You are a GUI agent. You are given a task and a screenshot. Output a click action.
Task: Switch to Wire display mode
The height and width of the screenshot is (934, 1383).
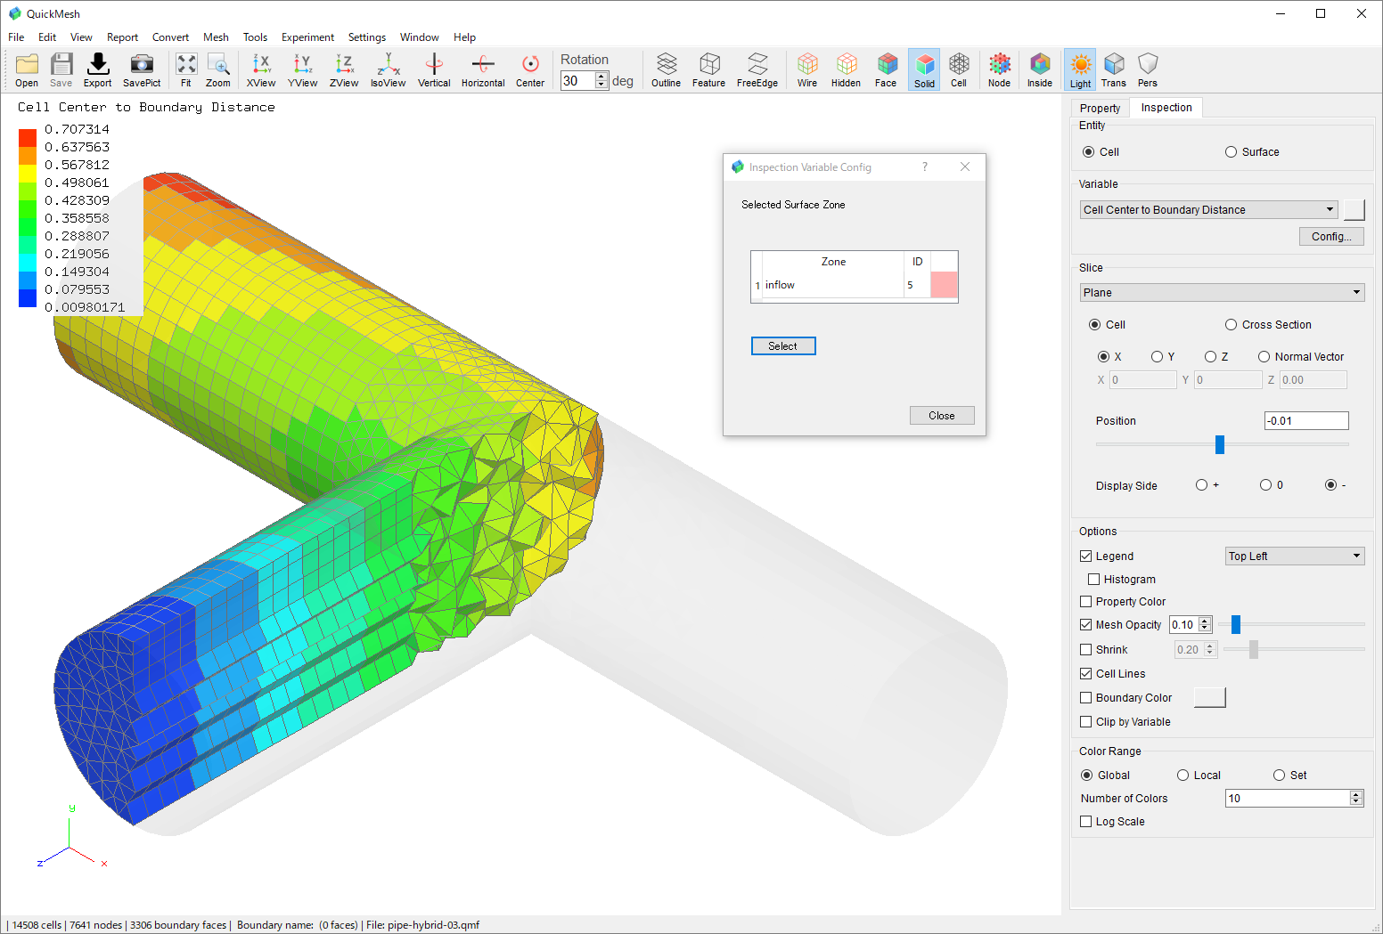click(807, 69)
